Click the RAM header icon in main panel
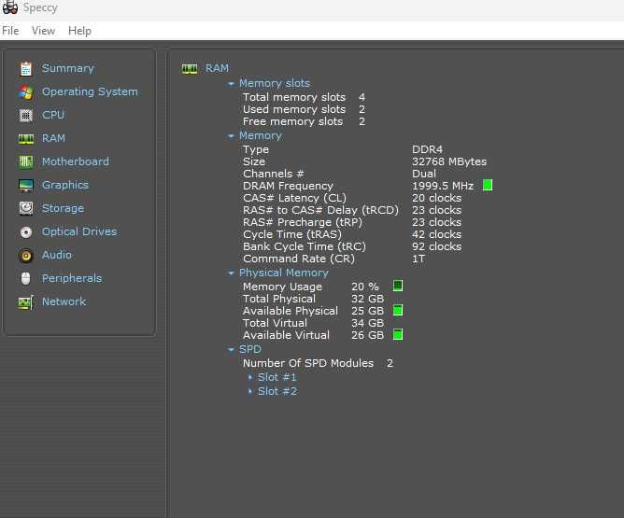The image size is (624, 518). (x=190, y=69)
